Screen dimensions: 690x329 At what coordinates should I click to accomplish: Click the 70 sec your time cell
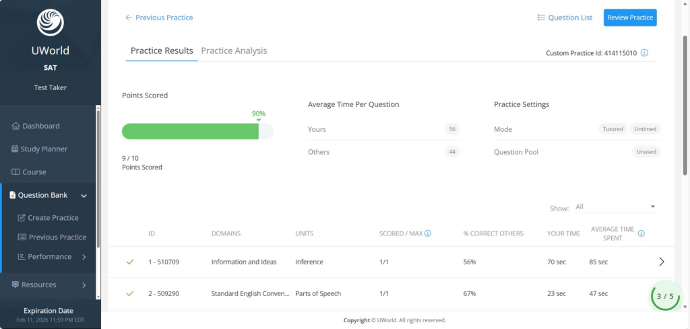pos(557,262)
